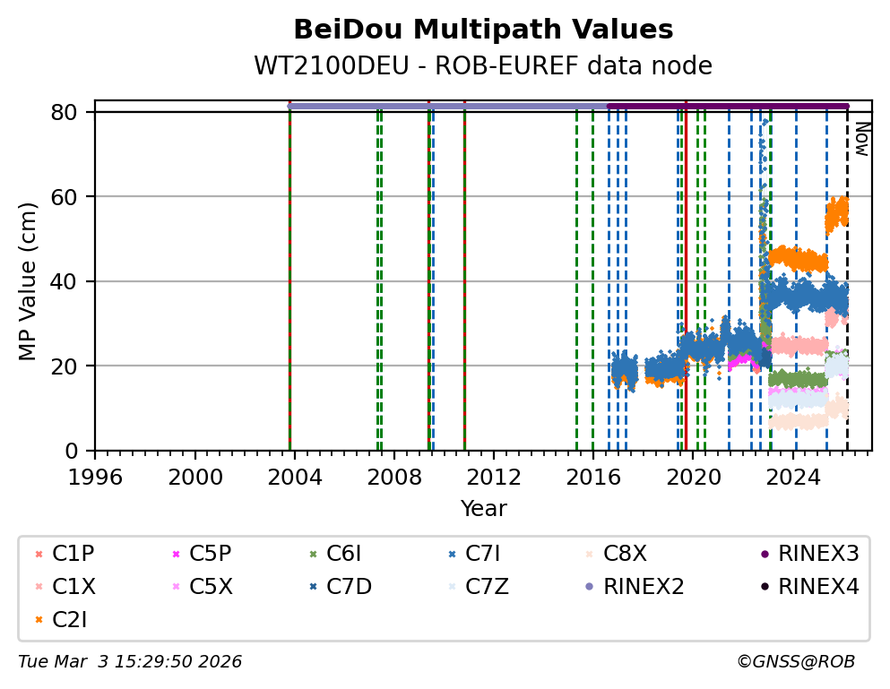Click the BeiDou Multipath Values title

pyautogui.click(x=483, y=30)
